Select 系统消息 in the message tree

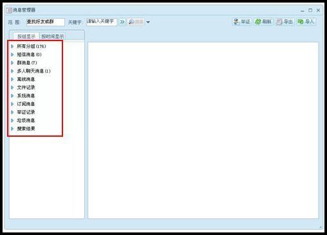26,96
